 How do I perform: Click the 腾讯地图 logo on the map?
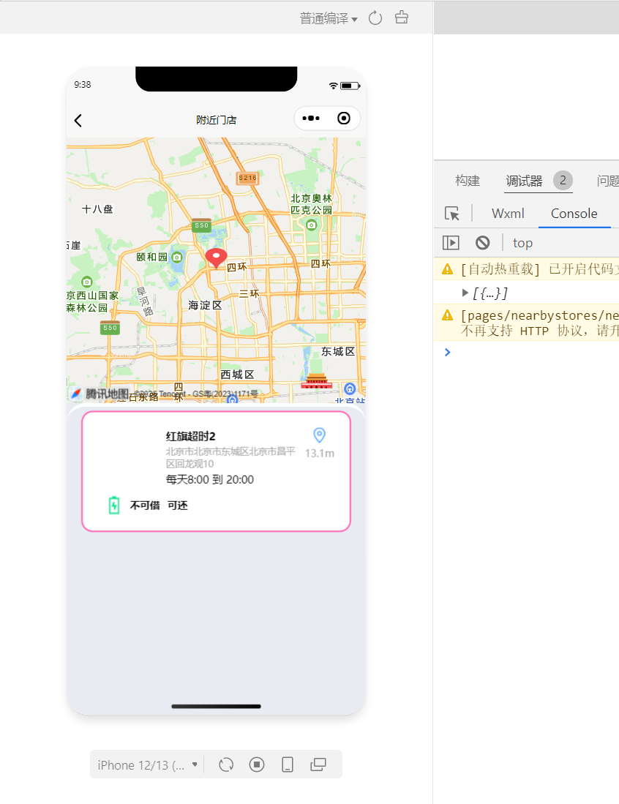click(100, 394)
